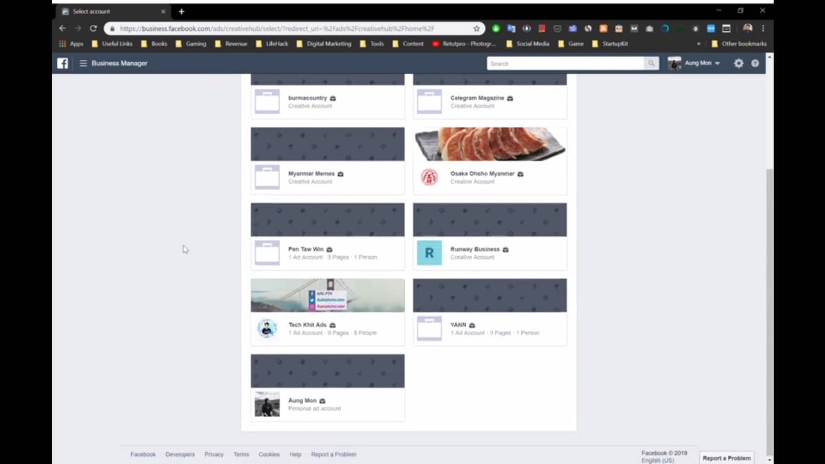Open new browser tab plus button

pyautogui.click(x=181, y=11)
